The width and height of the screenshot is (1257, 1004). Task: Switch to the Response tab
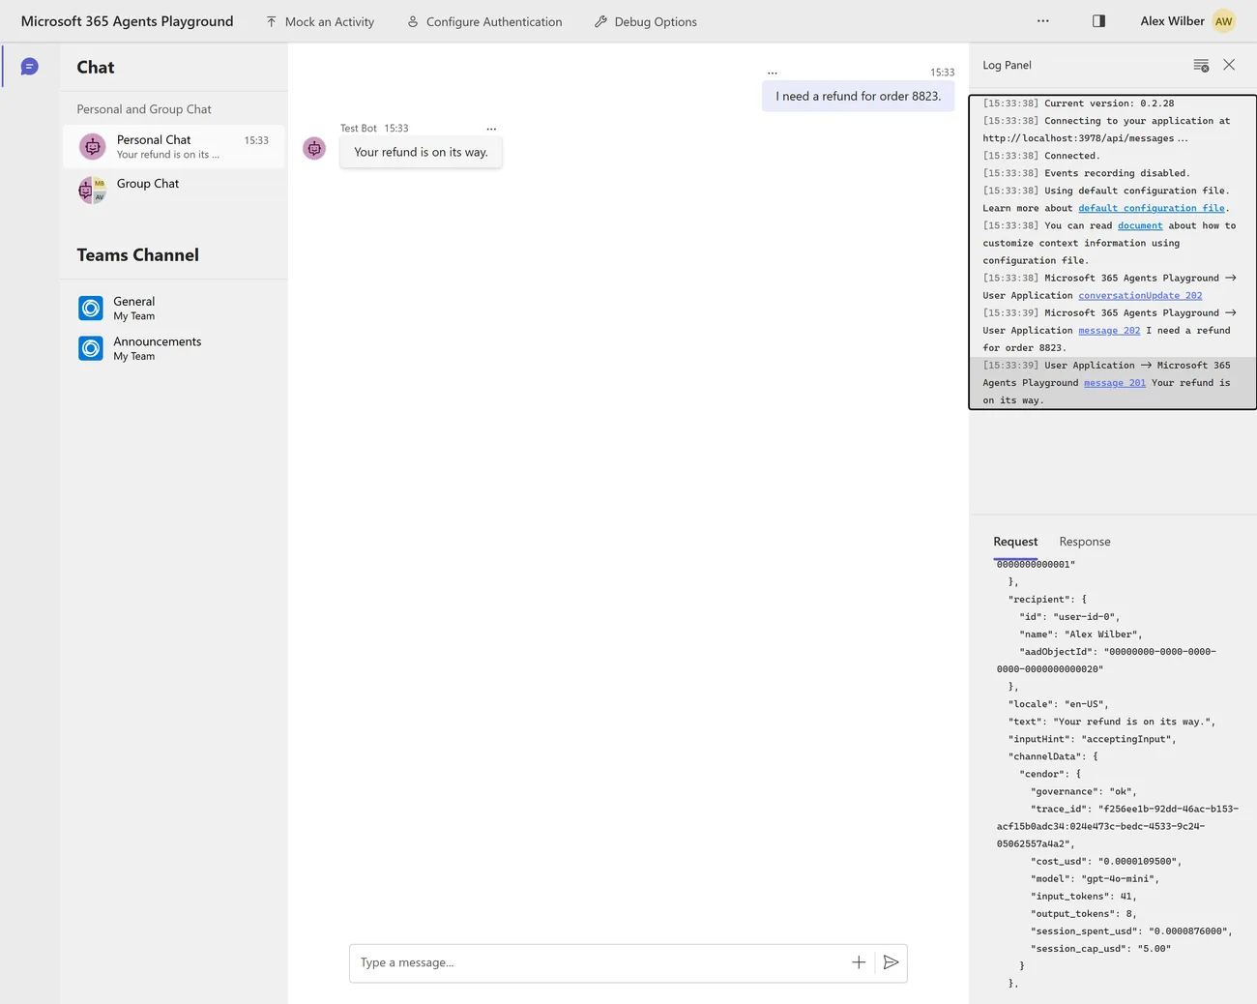[x=1085, y=542]
